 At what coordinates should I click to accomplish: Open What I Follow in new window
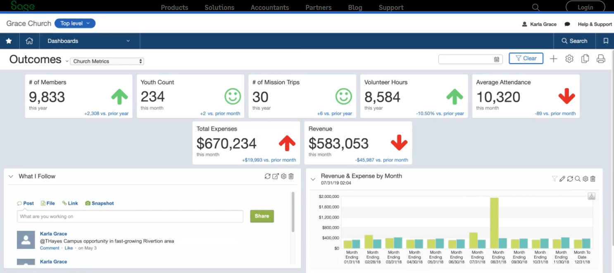coord(276,176)
